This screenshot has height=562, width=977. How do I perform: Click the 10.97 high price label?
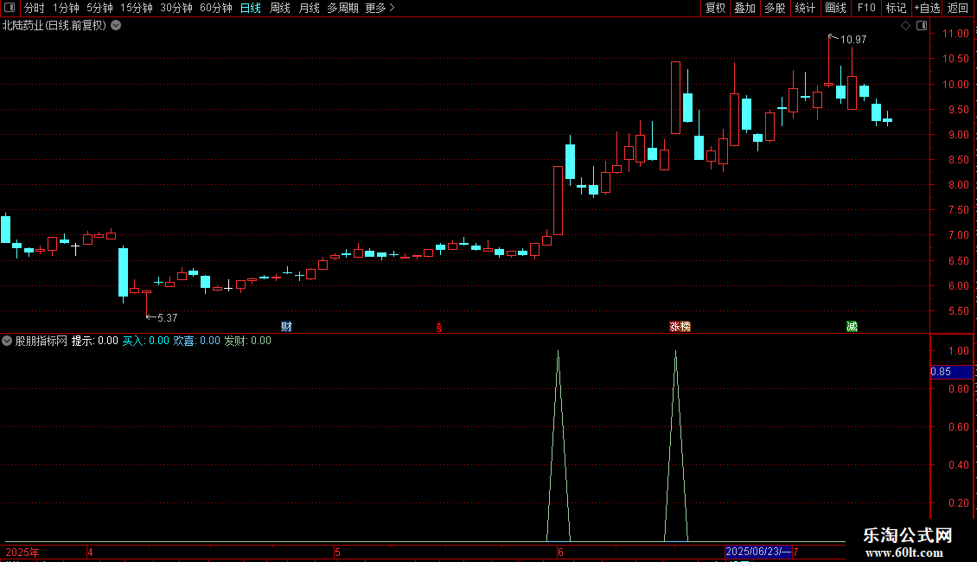coord(853,40)
